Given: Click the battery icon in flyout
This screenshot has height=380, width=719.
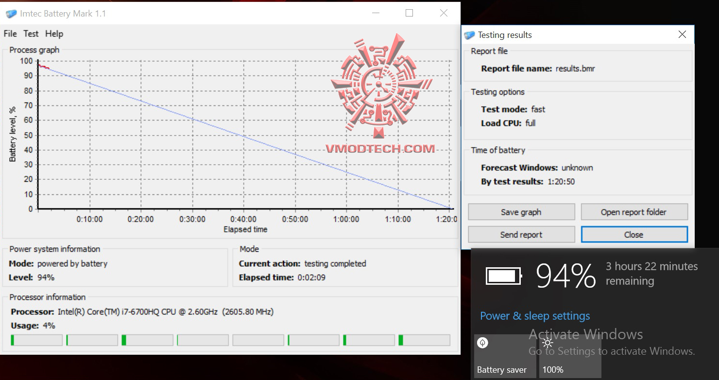Looking at the screenshot, I should (504, 276).
